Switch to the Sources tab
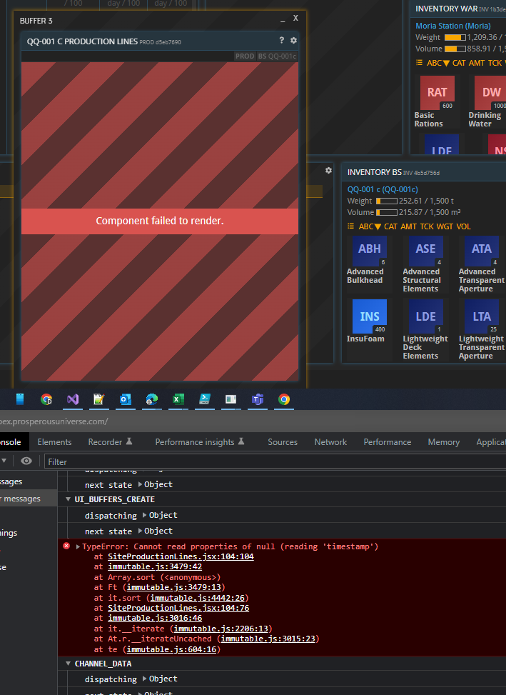Image resolution: width=506 pixels, height=695 pixels. (283, 442)
